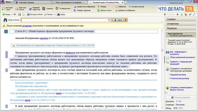Print document via Печать

point(48,14)
